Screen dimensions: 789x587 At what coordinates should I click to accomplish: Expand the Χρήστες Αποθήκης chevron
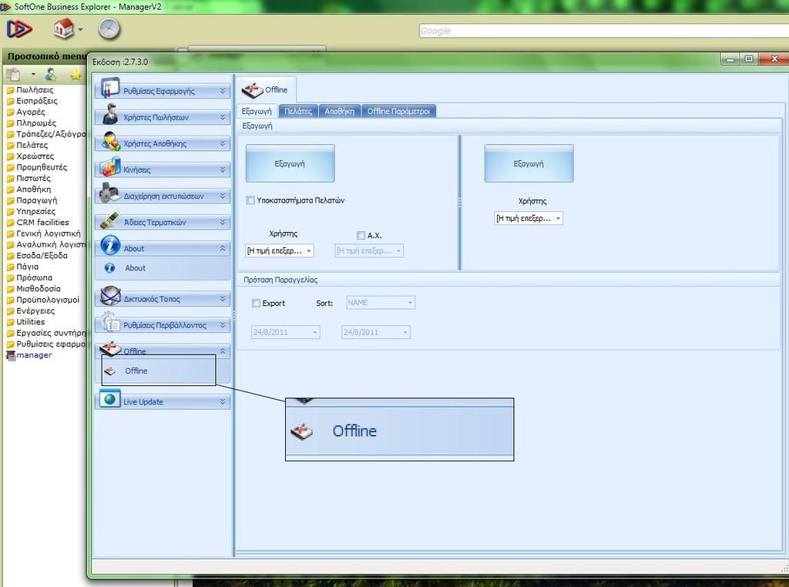[x=223, y=143]
